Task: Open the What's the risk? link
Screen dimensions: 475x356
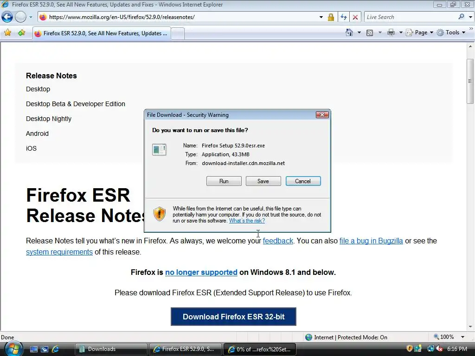Action: [247, 221]
